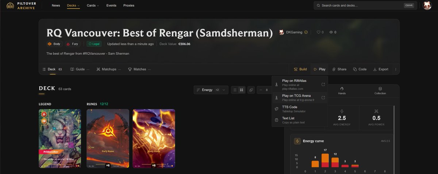Viewport: 438px width, 174px height.
Task: Click the link icon button
Action: (x=251, y=90)
